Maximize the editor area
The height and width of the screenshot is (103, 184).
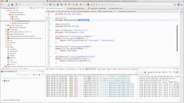tap(177, 8)
